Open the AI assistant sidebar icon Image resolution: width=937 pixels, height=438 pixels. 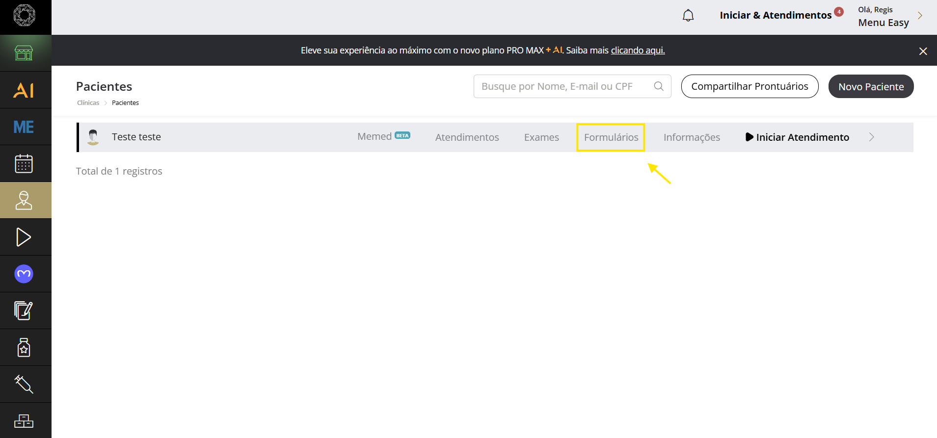click(x=24, y=90)
